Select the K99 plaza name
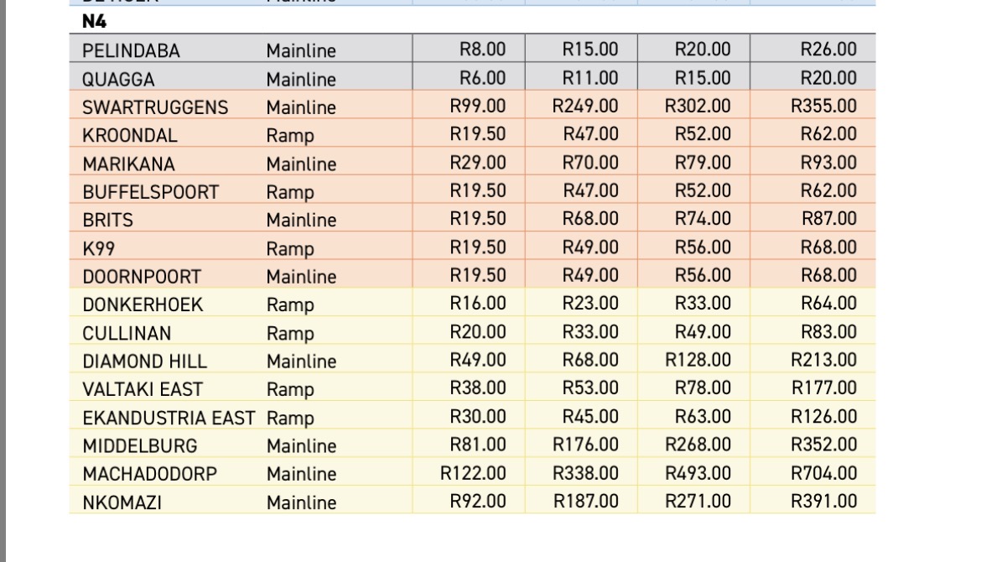 98,248
